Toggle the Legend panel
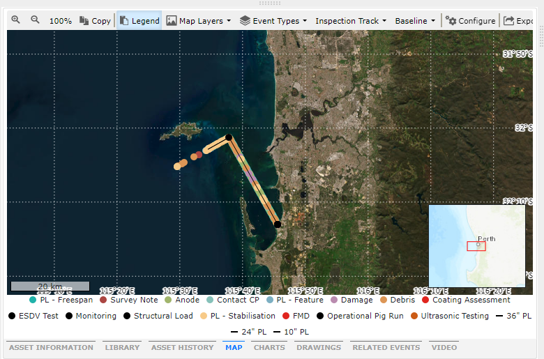The height and width of the screenshot is (359, 544). coord(139,21)
